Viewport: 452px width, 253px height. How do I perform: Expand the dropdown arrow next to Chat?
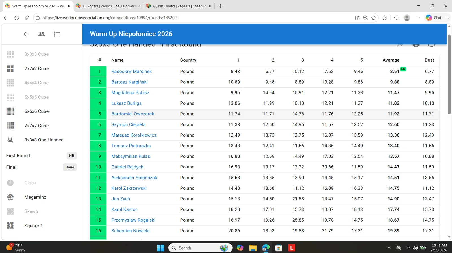[448, 18]
